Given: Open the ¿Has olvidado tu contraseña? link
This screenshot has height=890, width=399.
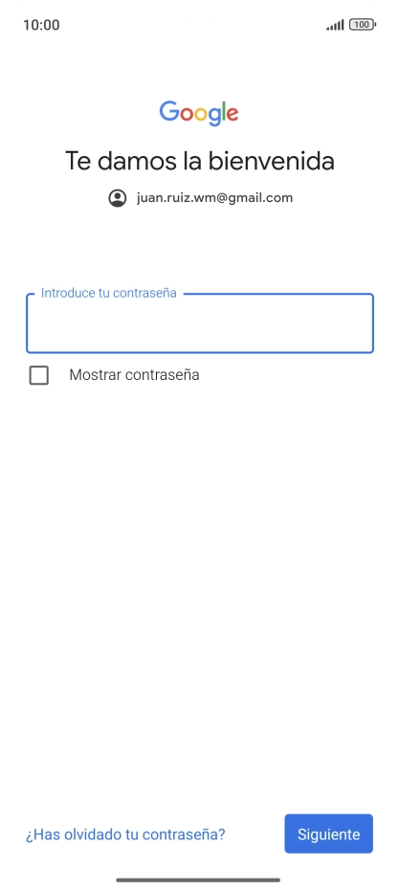Looking at the screenshot, I should coord(125,834).
